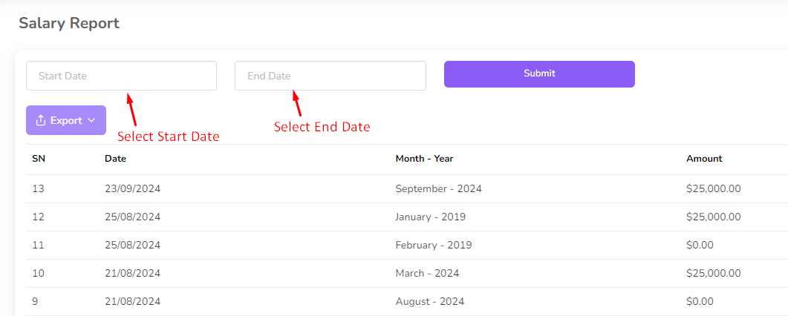The image size is (788, 316).
Task: Open the Export dropdown button
Action: [x=66, y=120]
